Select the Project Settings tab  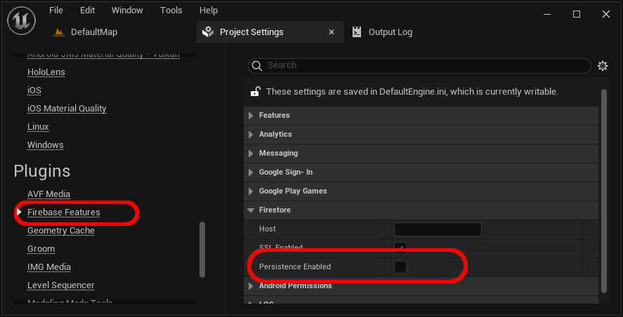click(270, 32)
